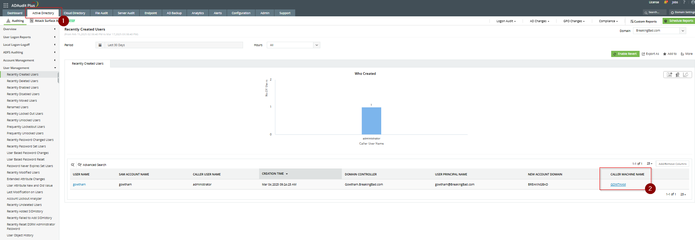Click the Enable Revert button
This screenshot has width=695, height=240.
coord(625,54)
